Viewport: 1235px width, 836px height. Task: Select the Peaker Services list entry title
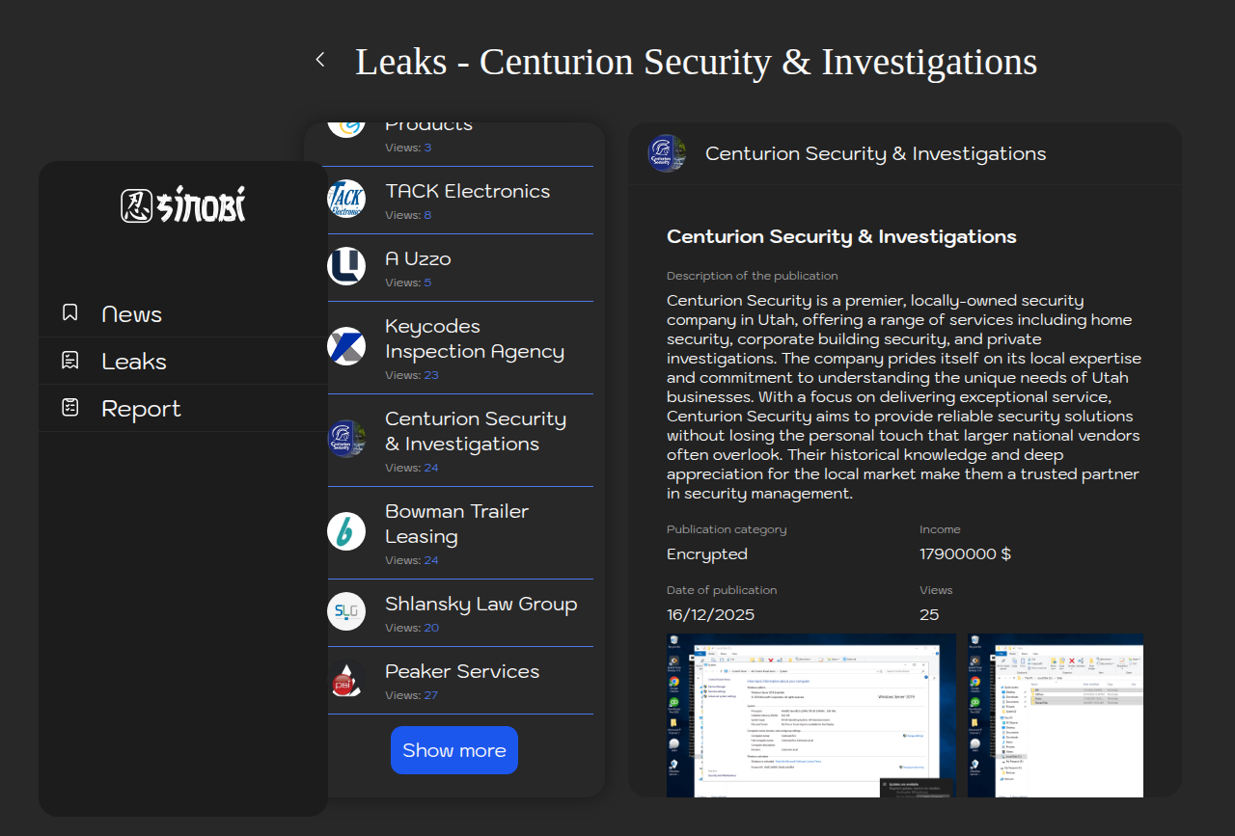pyautogui.click(x=461, y=671)
